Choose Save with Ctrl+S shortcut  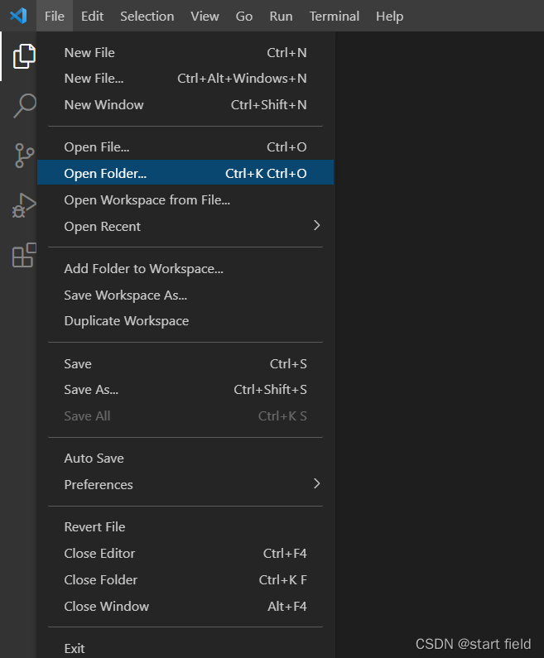tap(185, 364)
